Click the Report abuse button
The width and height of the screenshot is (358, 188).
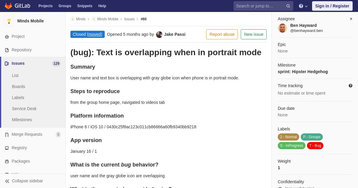click(x=222, y=34)
